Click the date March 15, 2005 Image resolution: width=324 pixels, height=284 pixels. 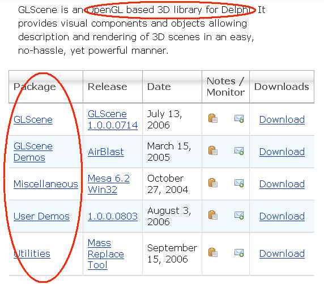[169, 152]
